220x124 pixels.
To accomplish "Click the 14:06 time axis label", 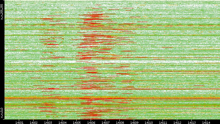I will 91,123.
